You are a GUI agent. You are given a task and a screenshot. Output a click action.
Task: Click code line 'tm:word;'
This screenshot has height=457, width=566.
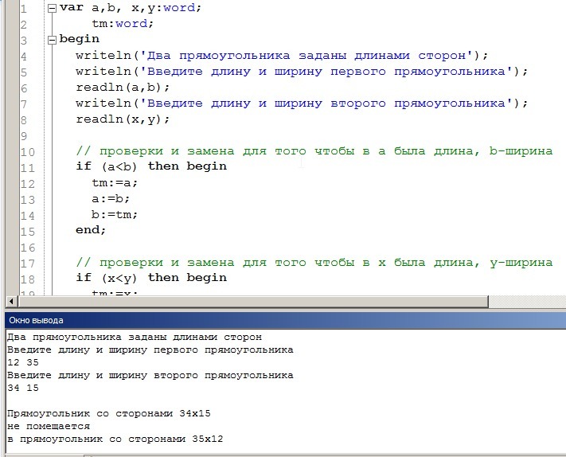[123, 23]
